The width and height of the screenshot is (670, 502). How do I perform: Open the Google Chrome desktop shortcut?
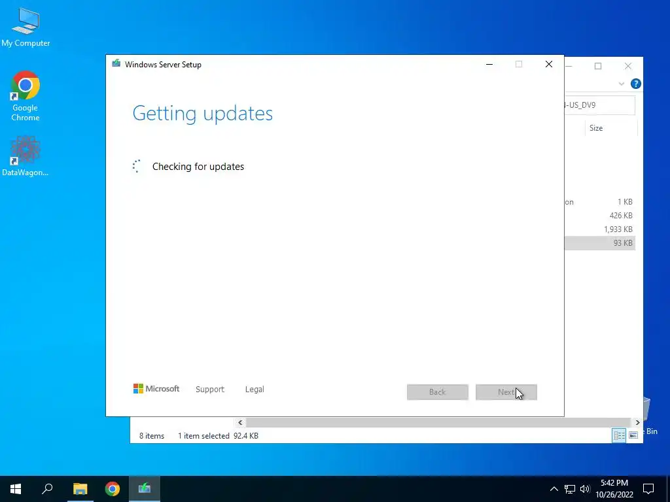[26, 95]
